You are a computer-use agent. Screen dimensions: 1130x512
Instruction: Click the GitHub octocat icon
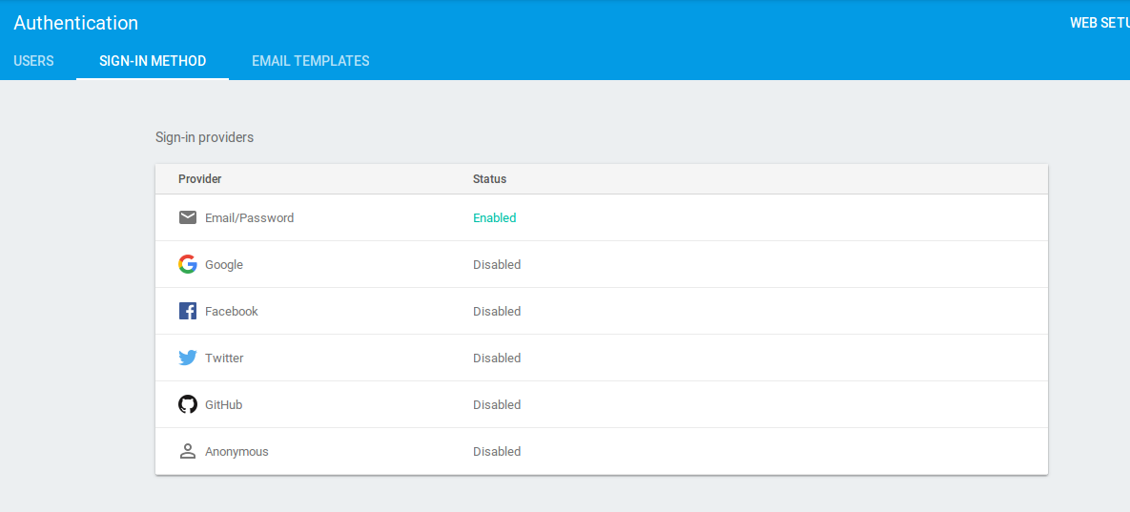pos(188,404)
